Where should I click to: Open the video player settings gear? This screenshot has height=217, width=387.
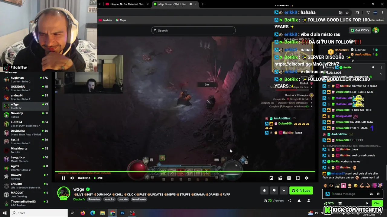pyautogui.click(x=307, y=178)
